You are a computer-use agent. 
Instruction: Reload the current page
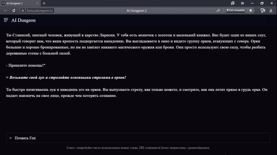tap(13, 10)
